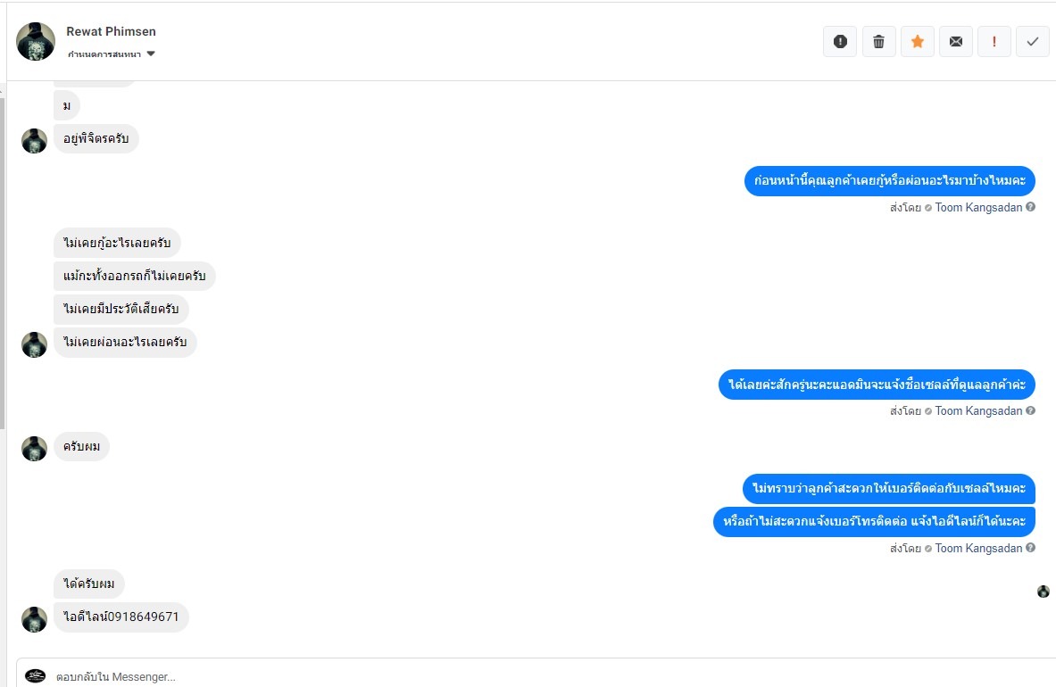This screenshot has height=687, width=1056.
Task: Open the กำหนดการสนทนา dropdown under the name
Action: tap(112, 54)
